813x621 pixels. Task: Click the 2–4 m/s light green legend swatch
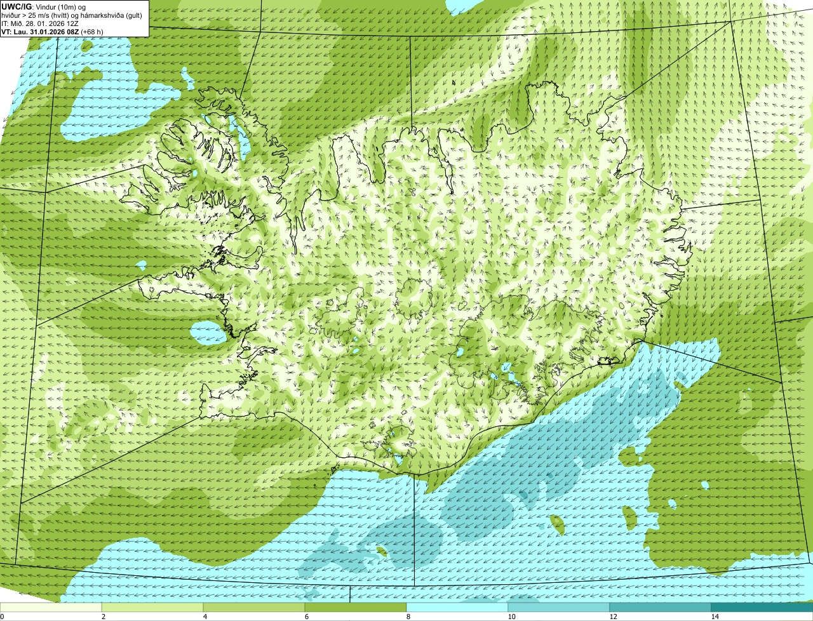[152, 607]
